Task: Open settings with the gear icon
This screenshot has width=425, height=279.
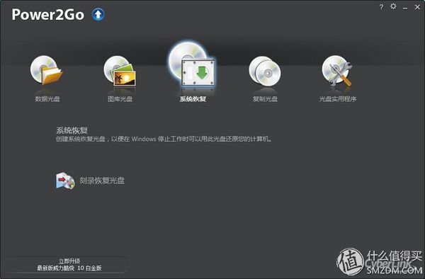Action: point(393,6)
